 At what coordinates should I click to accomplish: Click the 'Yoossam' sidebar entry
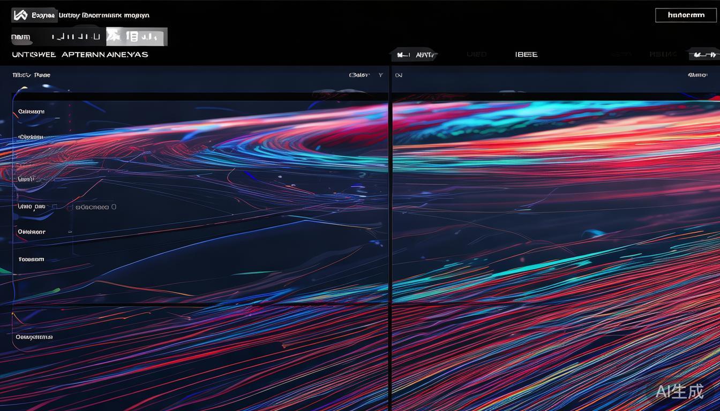coord(31,260)
